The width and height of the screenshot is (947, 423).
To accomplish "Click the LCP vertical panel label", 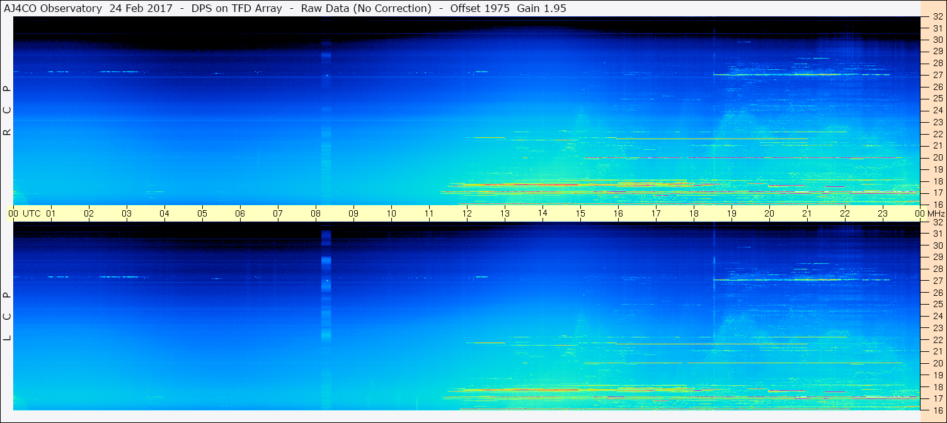I will click(7, 317).
